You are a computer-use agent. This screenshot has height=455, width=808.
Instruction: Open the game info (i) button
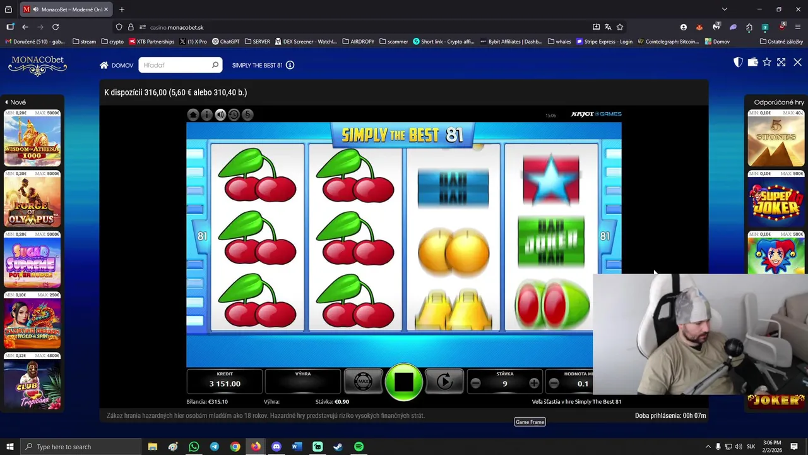click(206, 114)
